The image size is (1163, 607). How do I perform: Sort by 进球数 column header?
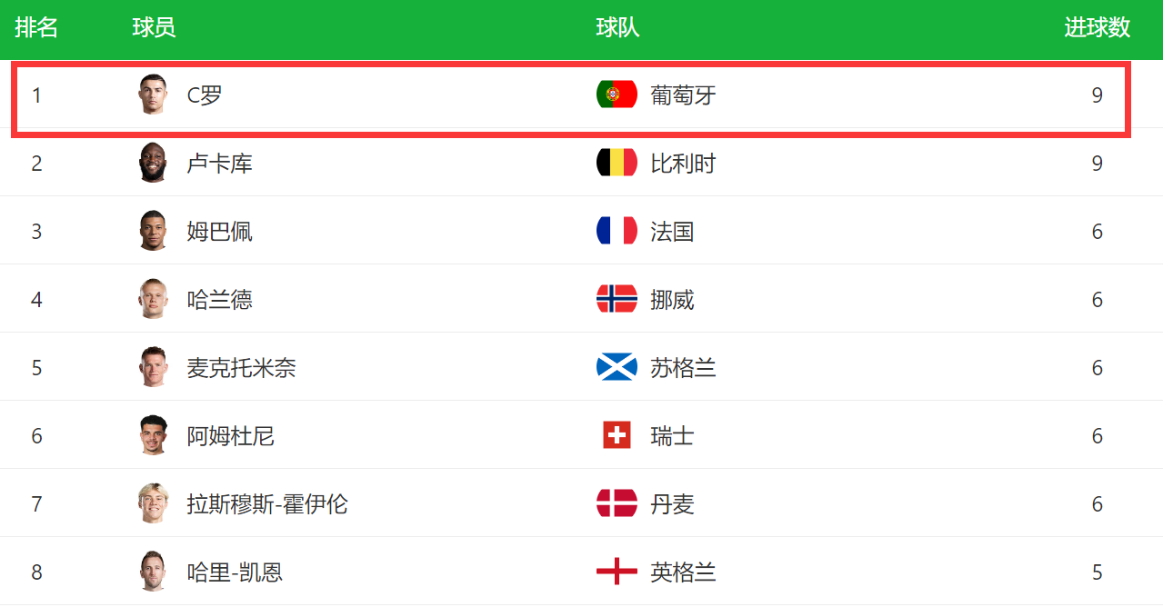1098,27
